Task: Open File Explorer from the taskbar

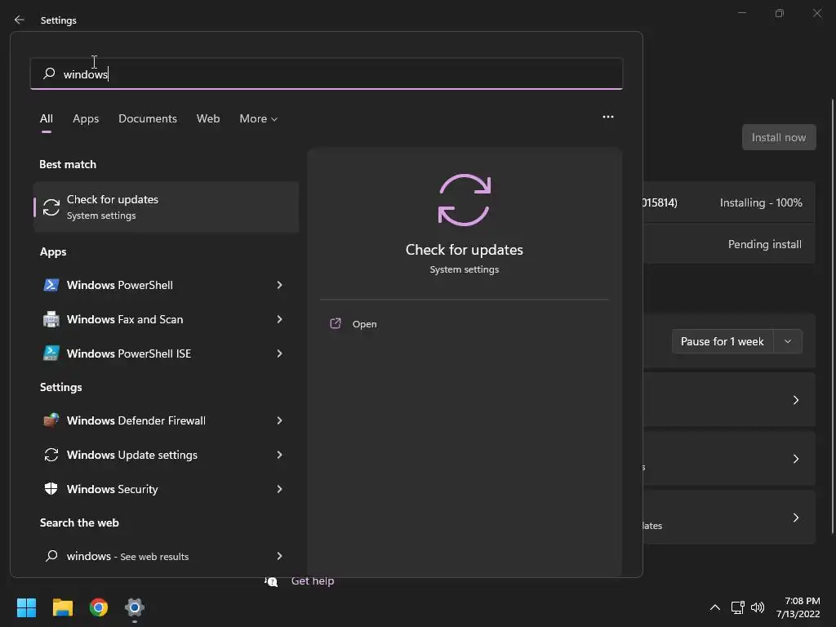Action: click(62, 607)
